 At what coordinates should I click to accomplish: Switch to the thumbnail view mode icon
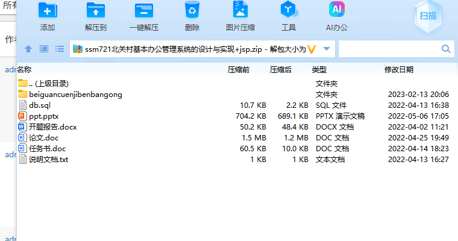44,49
